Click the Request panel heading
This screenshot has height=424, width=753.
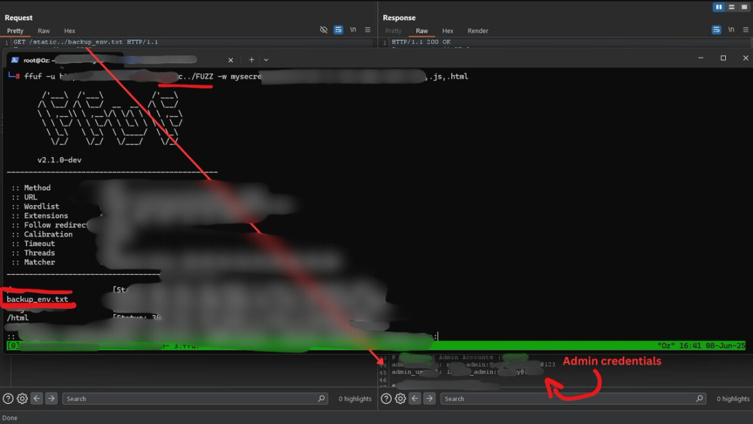(x=19, y=17)
